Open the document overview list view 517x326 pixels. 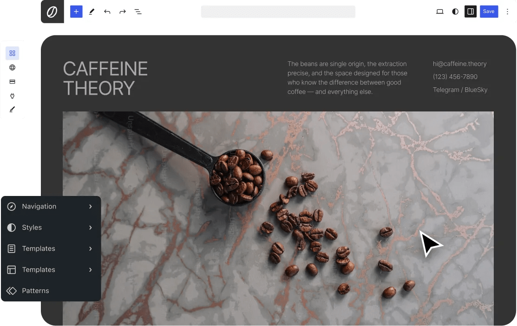pyautogui.click(x=138, y=12)
